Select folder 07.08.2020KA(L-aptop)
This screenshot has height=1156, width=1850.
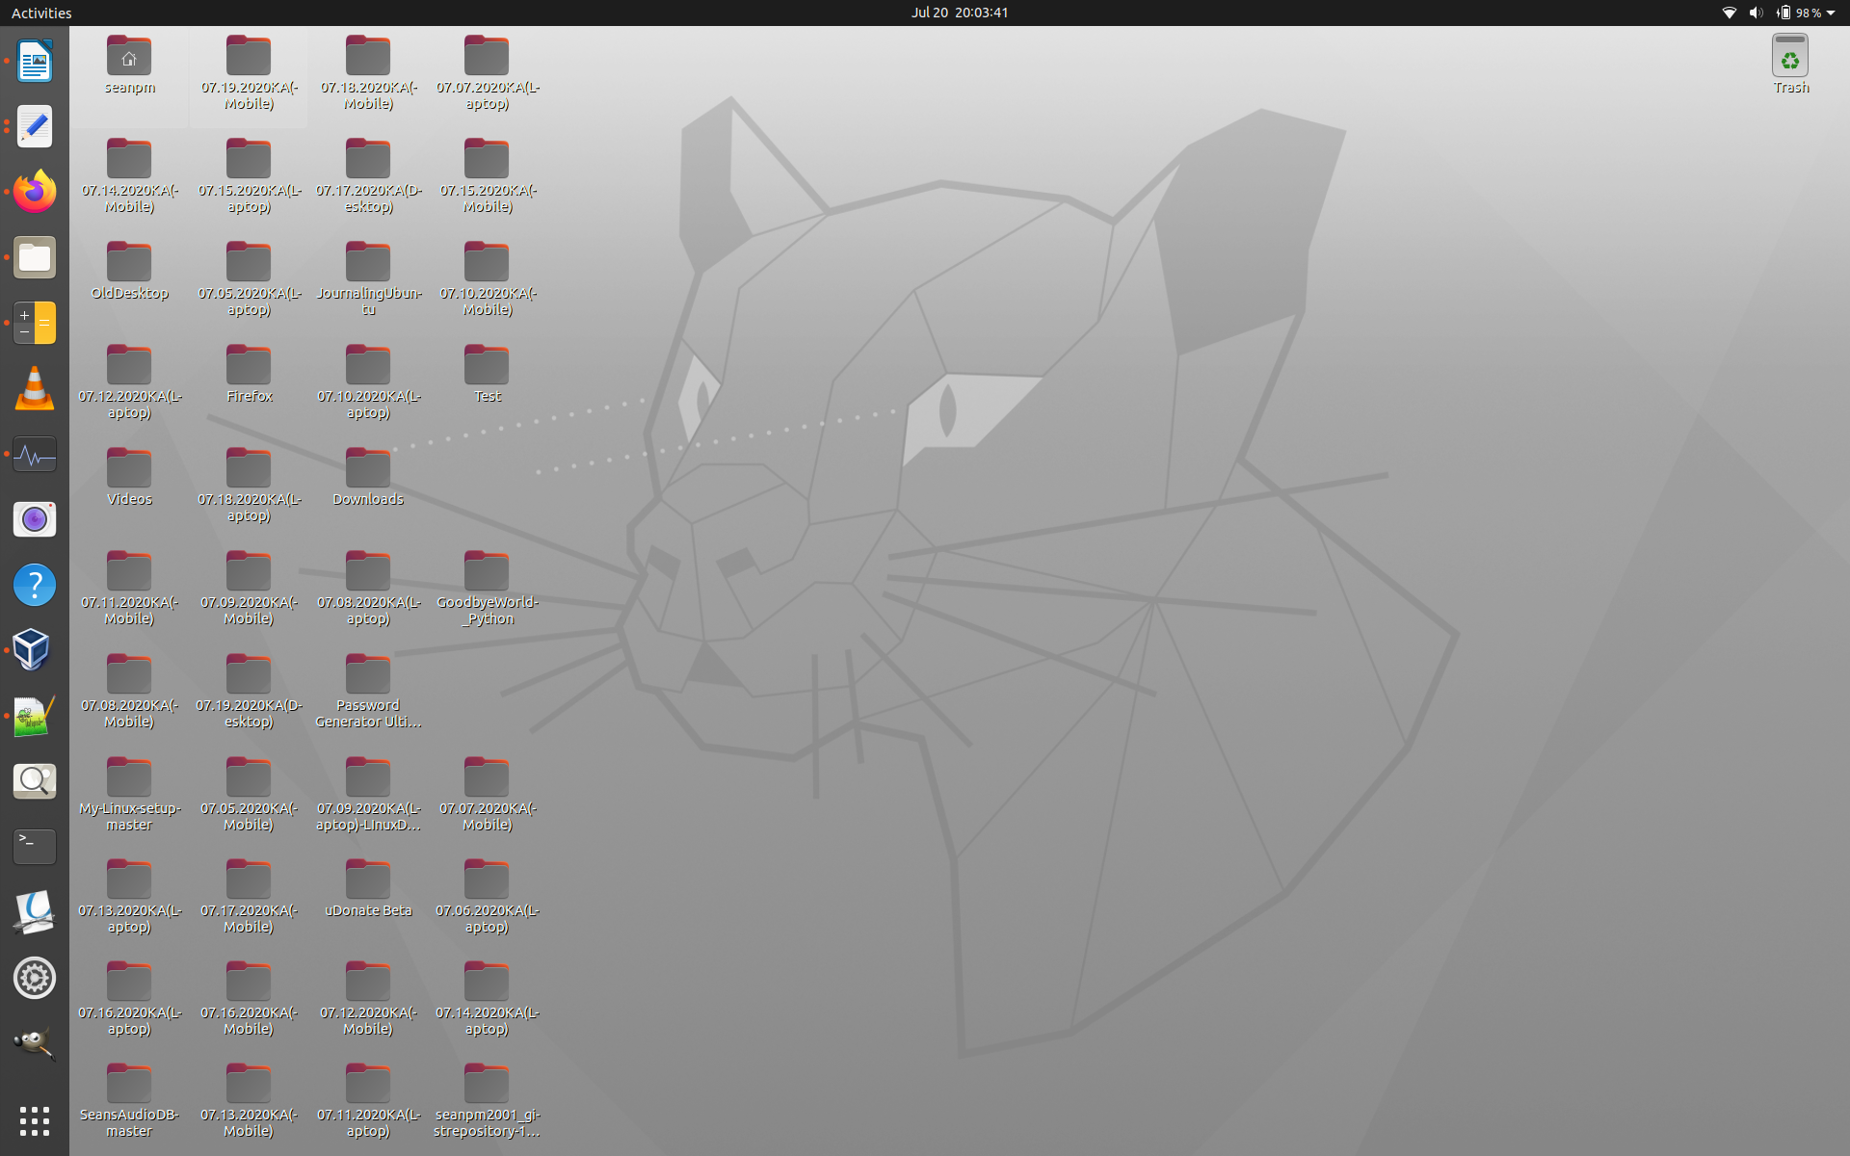pyautogui.click(x=368, y=588)
